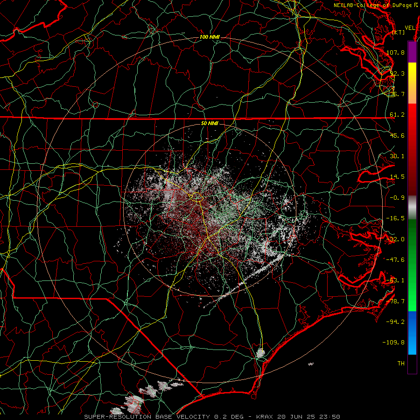This screenshot has height=420, width=420.
Task: Click the -78.7 scale value
Action: 396,301
